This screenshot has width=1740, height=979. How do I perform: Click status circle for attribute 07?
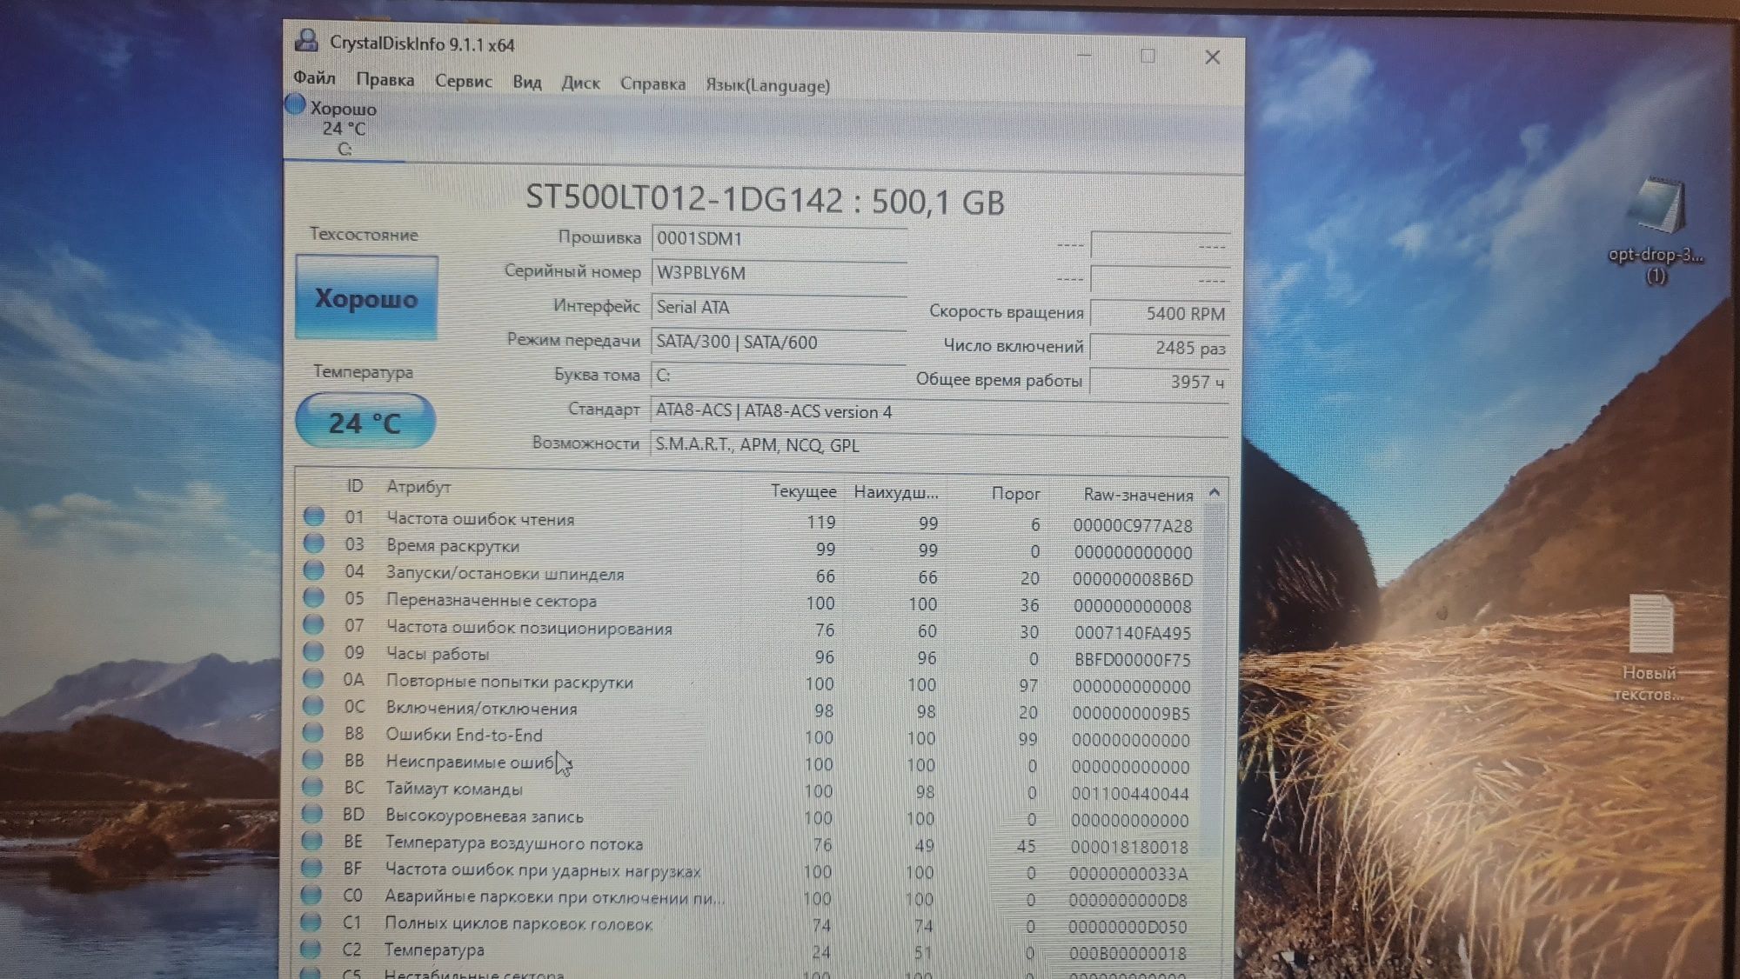(x=313, y=624)
